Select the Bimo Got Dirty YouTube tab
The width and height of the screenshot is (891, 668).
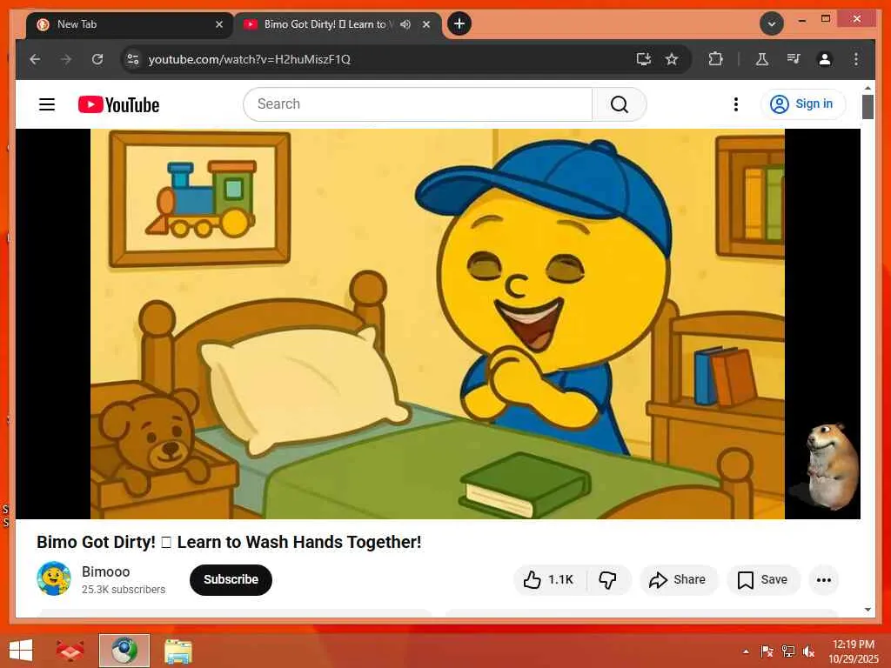coord(338,24)
